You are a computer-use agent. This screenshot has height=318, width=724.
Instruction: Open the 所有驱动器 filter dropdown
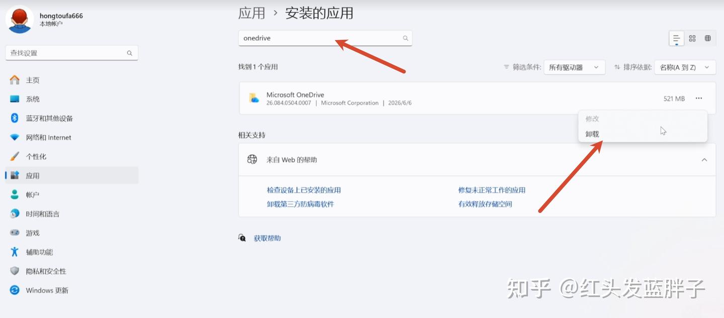point(574,67)
